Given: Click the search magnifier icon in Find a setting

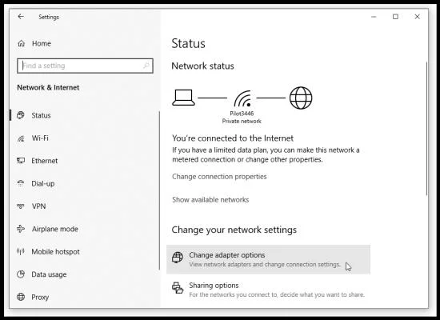Looking at the screenshot, I should tap(146, 66).
